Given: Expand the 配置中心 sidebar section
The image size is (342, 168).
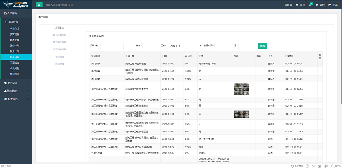Looking at the screenshot, I should [x=16, y=99].
